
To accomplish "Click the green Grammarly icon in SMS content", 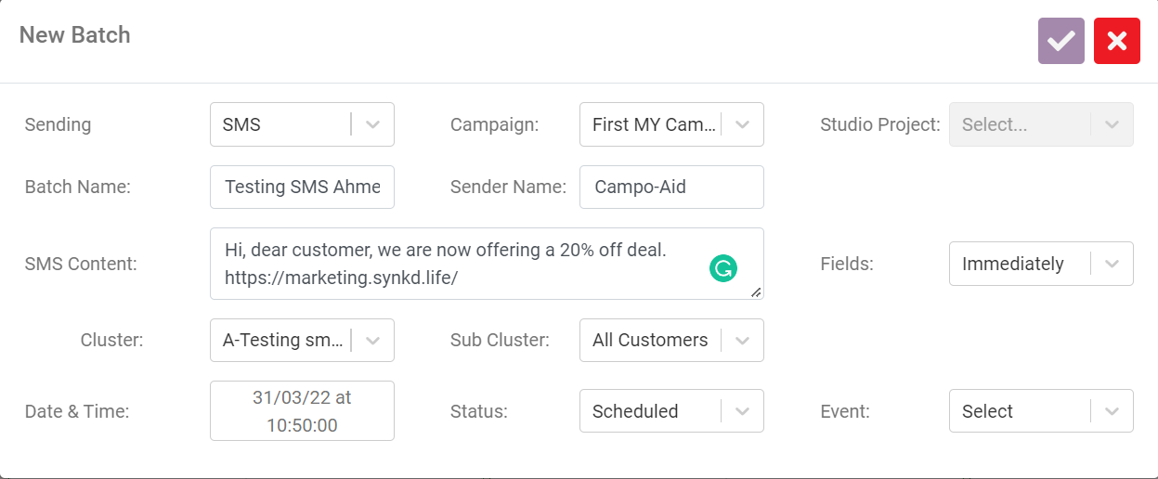I will click(x=722, y=269).
